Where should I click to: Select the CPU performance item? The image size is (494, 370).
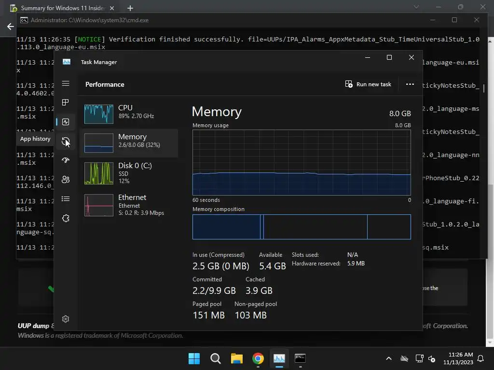point(129,114)
